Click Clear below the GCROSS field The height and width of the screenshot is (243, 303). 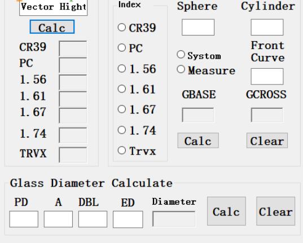pyautogui.click(x=267, y=140)
